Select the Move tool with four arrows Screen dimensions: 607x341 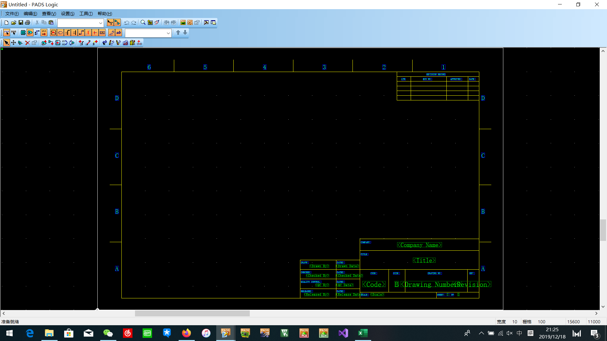click(14, 43)
